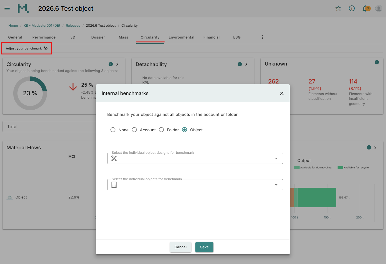This screenshot has height=264, width=386.
Task: Open individual objects benchmark dropdown arrow
Action: tap(276, 185)
